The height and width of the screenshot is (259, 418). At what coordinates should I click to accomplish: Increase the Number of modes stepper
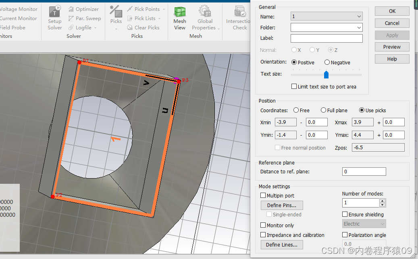coord(382,201)
